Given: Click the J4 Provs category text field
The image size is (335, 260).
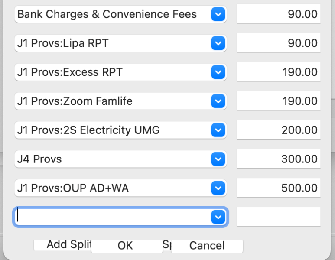Looking at the screenshot, I should 113,159.
